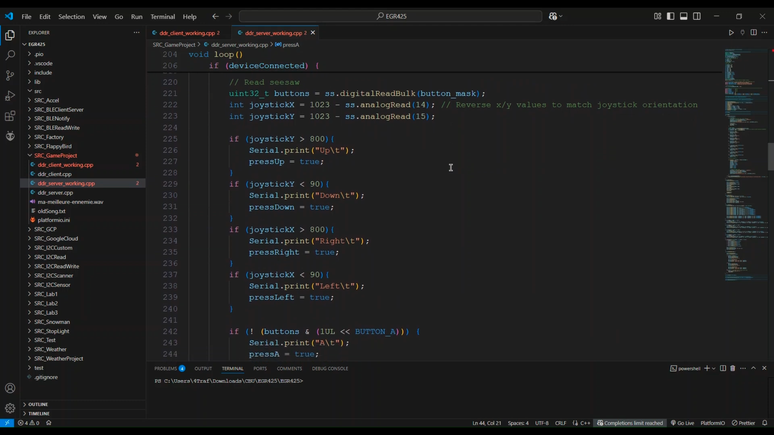Click Go Live in status bar
Screen dimensions: 774x435
[x=682, y=423]
